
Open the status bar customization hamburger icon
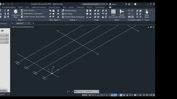tap(154, 95)
